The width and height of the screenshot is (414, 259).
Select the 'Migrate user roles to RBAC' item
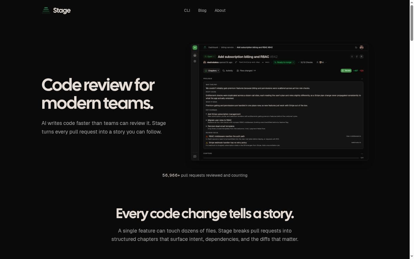[x=220, y=120]
